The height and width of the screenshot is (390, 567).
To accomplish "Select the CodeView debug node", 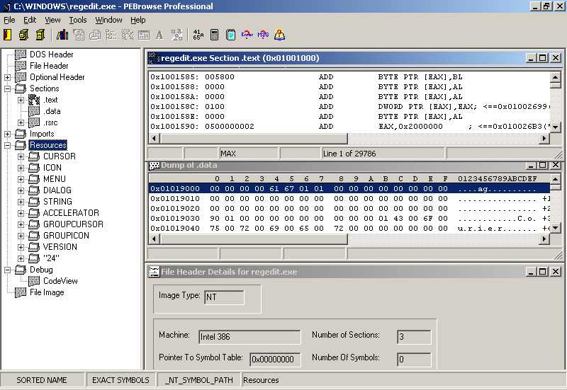I will pyautogui.click(x=60, y=281).
